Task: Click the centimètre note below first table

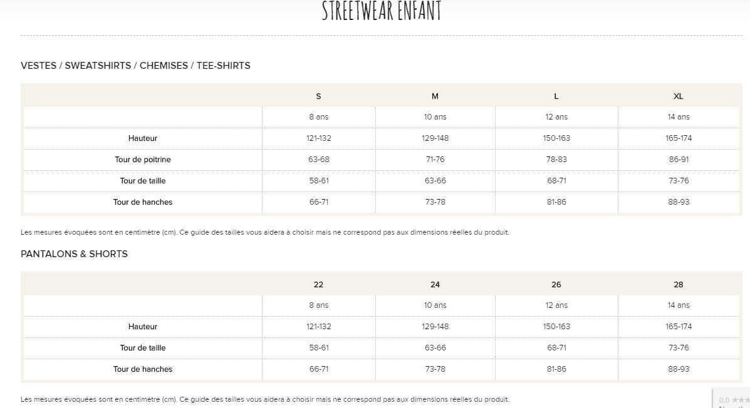Action: (265, 232)
